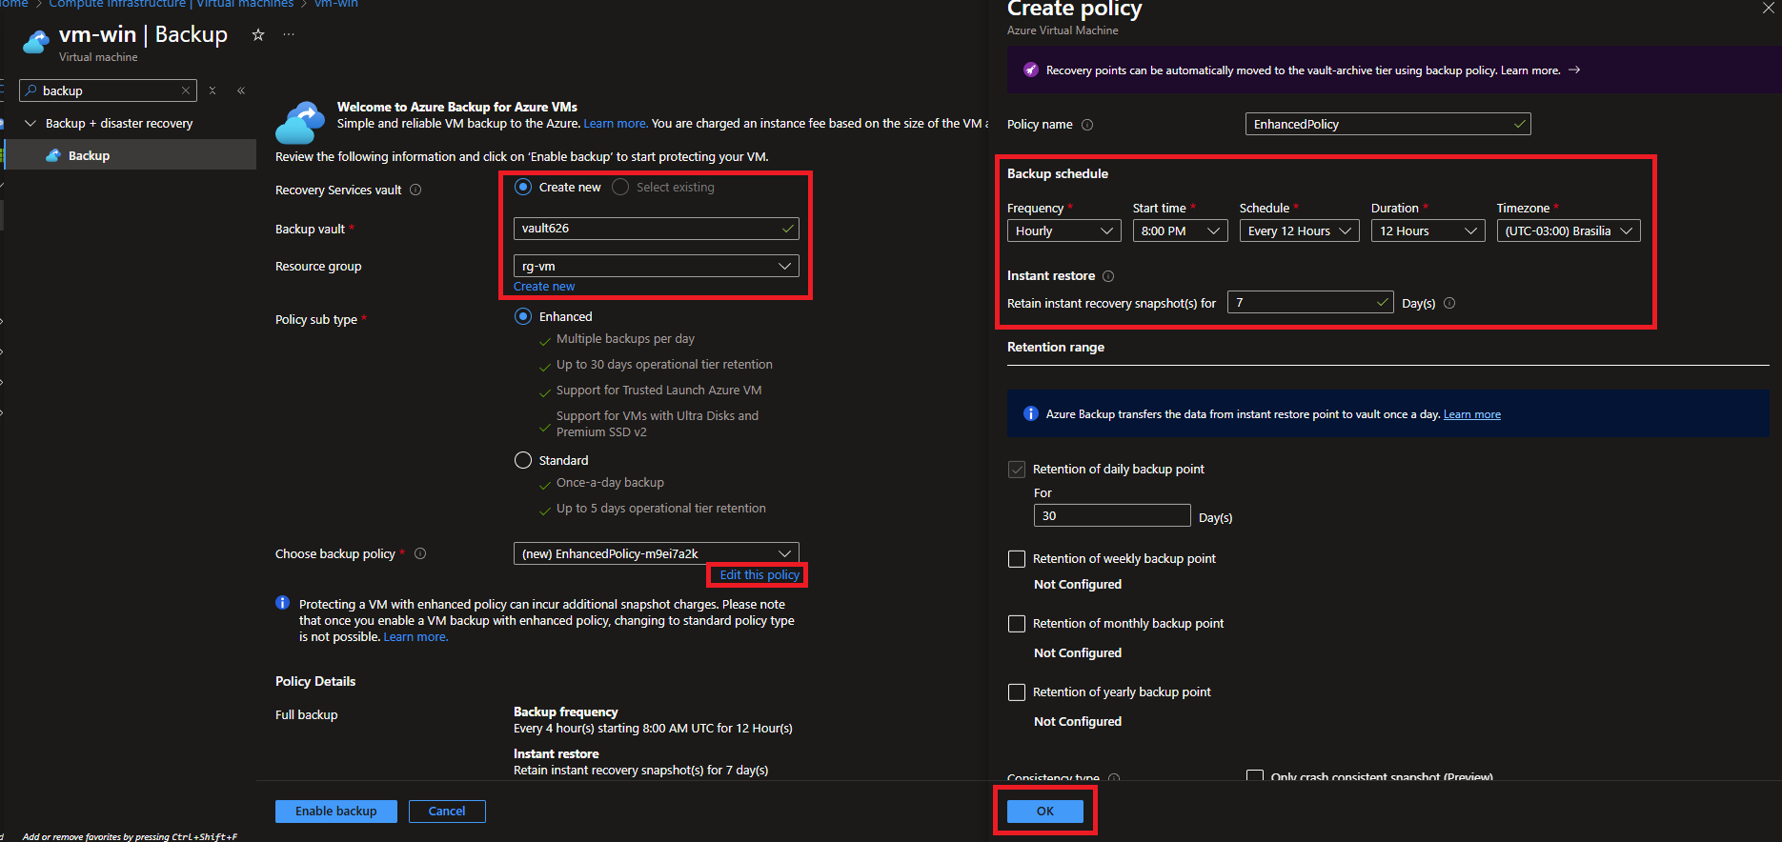Open the Frequency Hourly dropdown
Image resolution: width=1782 pixels, height=842 pixels.
pos(1064,231)
